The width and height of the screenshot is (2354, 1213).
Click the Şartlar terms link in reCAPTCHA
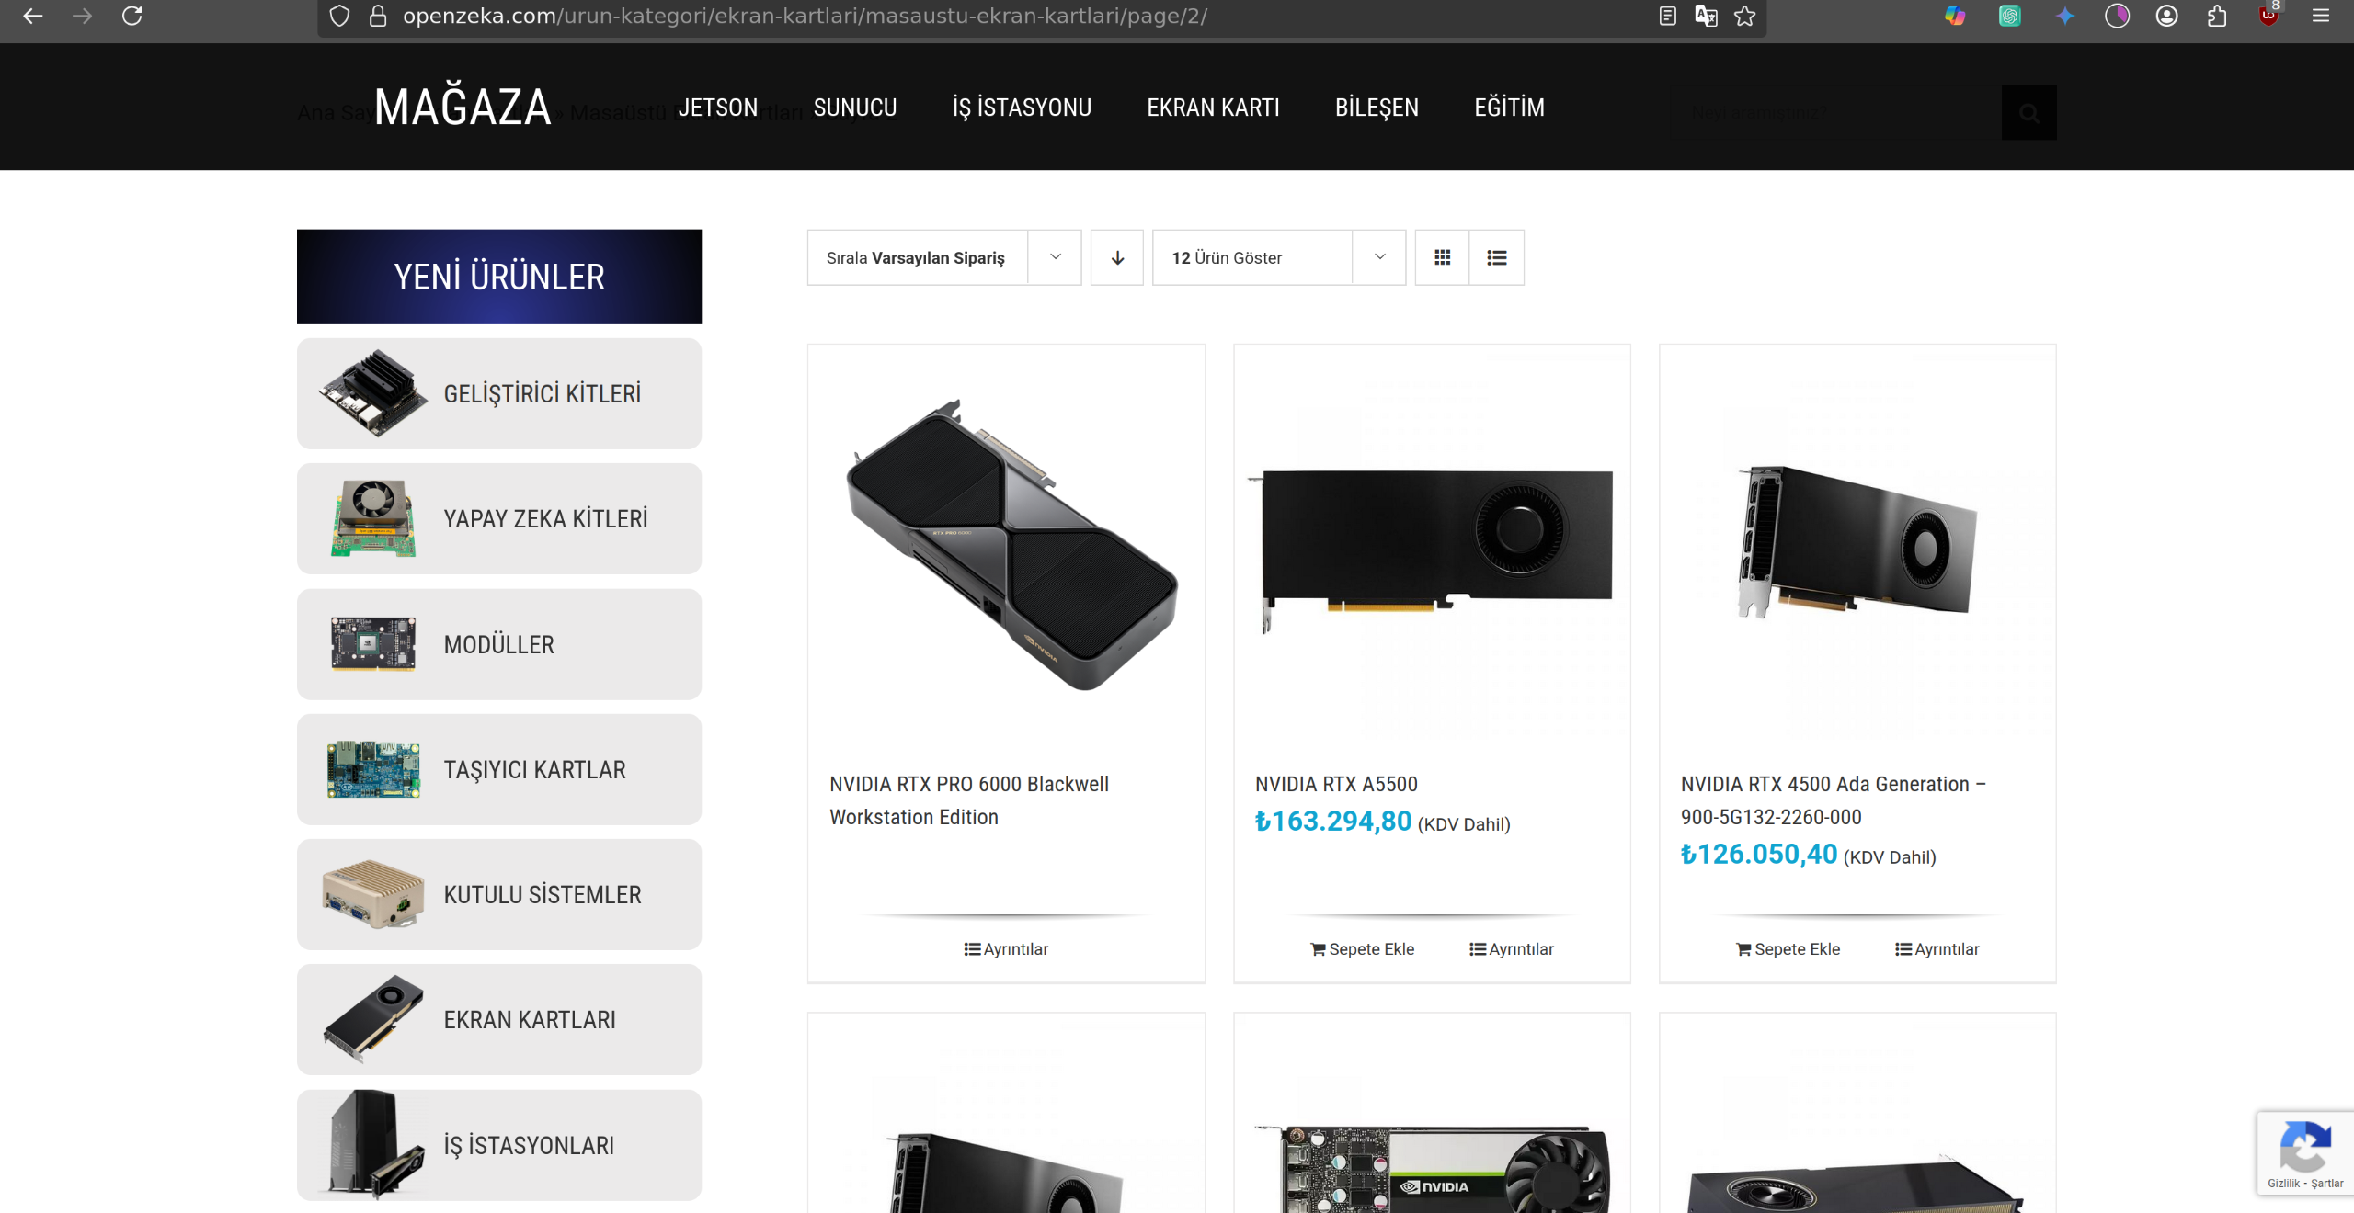tap(2327, 1184)
